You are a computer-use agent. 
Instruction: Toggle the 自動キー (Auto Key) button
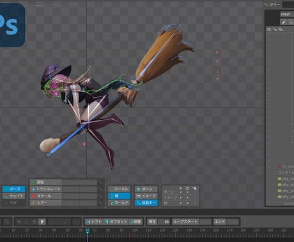(x=146, y=203)
